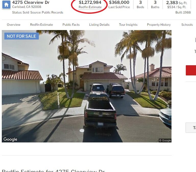Open the Overview tab
The image size is (196, 172).
click(14, 25)
